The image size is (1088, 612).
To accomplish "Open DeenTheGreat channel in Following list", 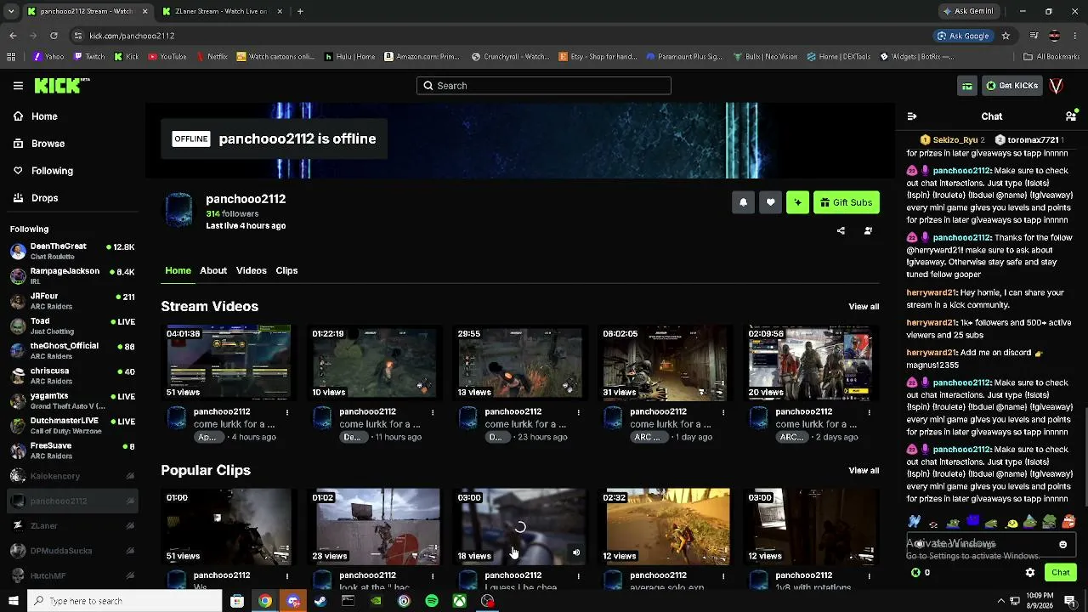I will tap(72, 251).
